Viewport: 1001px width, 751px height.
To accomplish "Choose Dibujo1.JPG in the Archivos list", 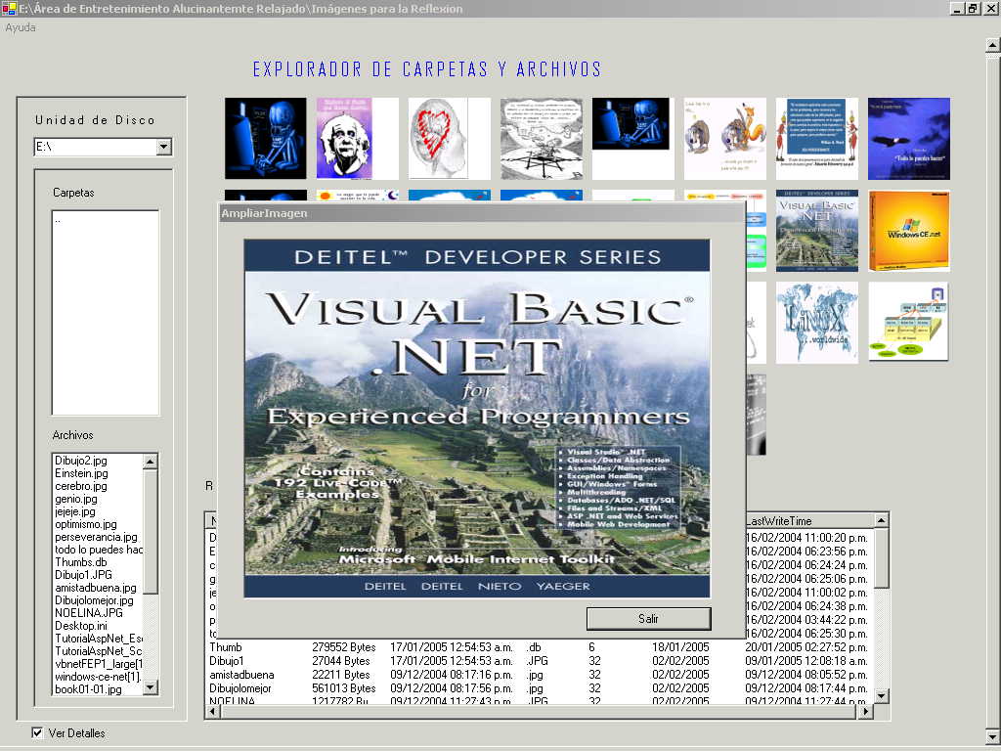I will click(84, 575).
